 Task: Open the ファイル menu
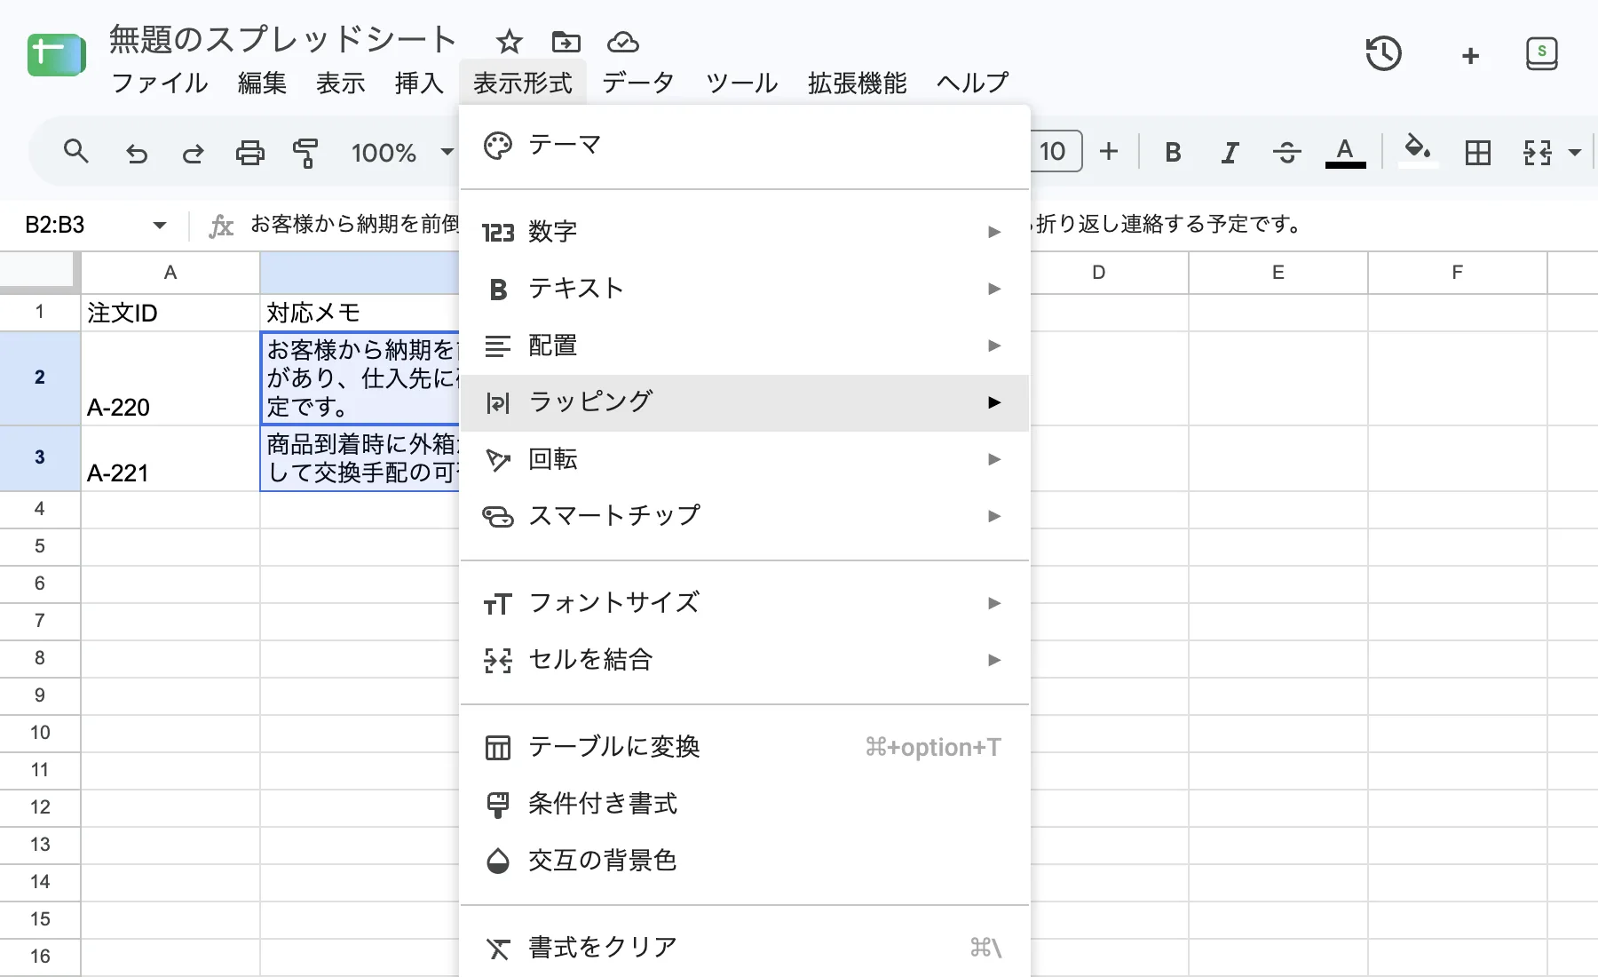coord(160,83)
